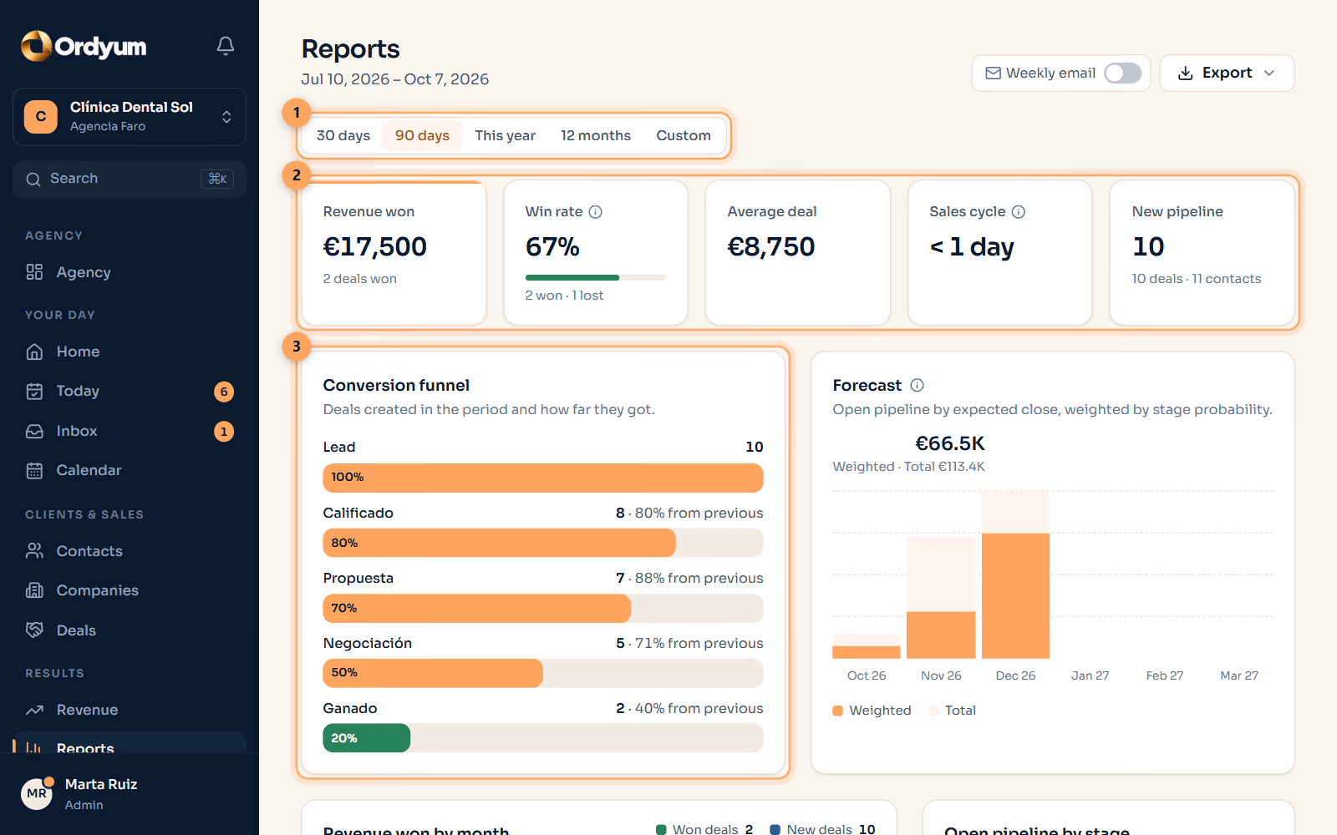Open the Inbox tray icon

34,432
